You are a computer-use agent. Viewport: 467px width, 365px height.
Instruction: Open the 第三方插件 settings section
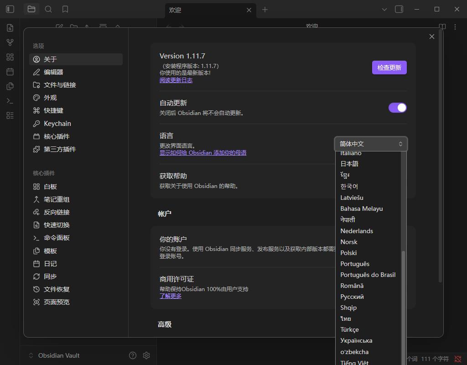[56, 149]
